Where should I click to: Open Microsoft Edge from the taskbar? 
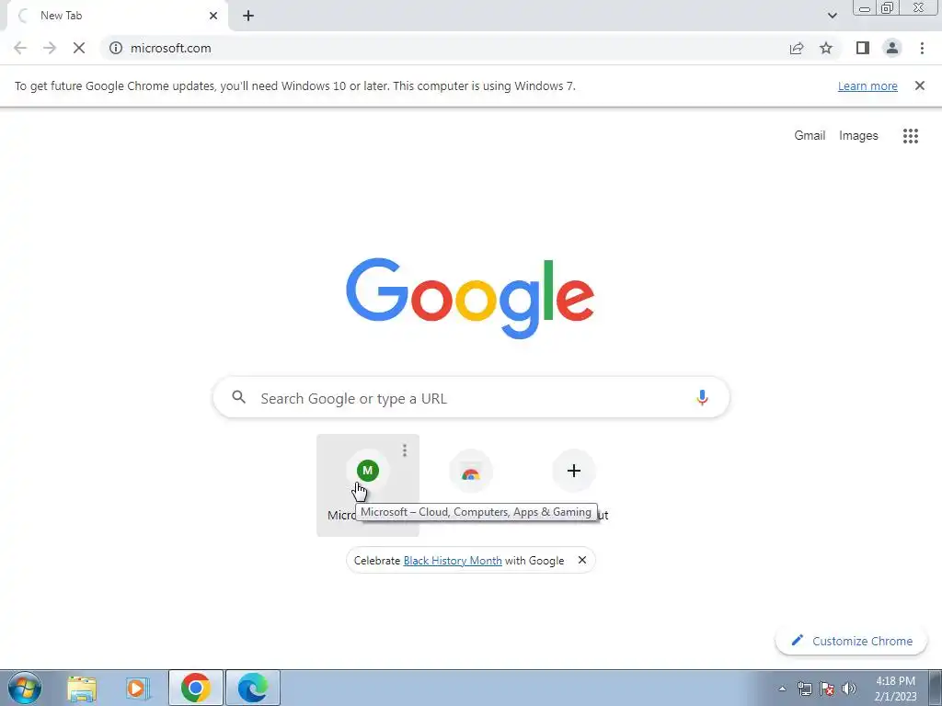click(x=253, y=688)
